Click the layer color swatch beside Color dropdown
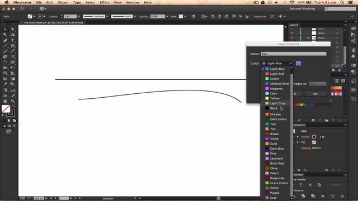358x201 pixels. [298, 63]
